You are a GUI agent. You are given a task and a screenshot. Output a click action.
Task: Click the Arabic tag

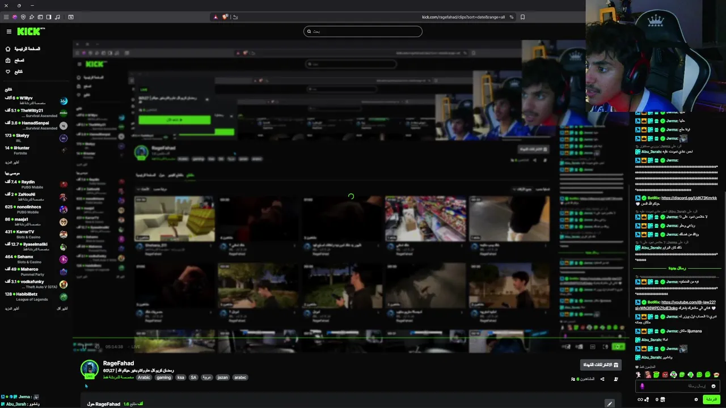[x=144, y=377]
